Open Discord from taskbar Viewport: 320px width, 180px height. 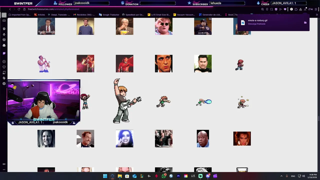pyautogui.click(x=208, y=176)
